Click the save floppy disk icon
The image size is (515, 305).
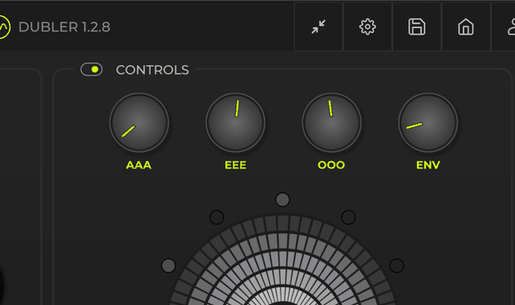click(x=417, y=26)
